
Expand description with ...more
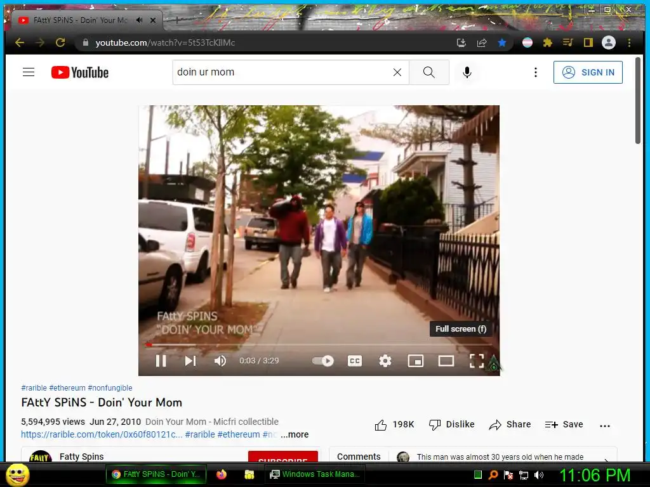click(x=295, y=434)
